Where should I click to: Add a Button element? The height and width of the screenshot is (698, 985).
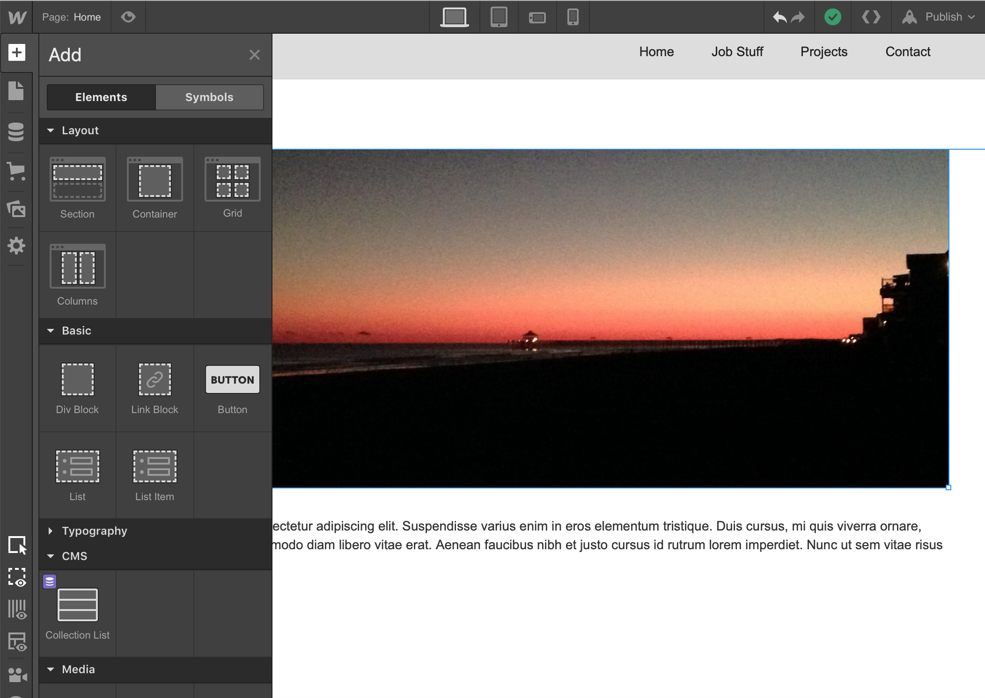[x=233, y=388]
